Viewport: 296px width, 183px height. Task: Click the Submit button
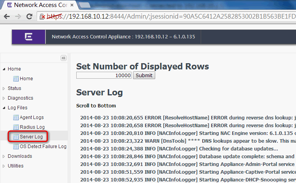coord(144,76)
